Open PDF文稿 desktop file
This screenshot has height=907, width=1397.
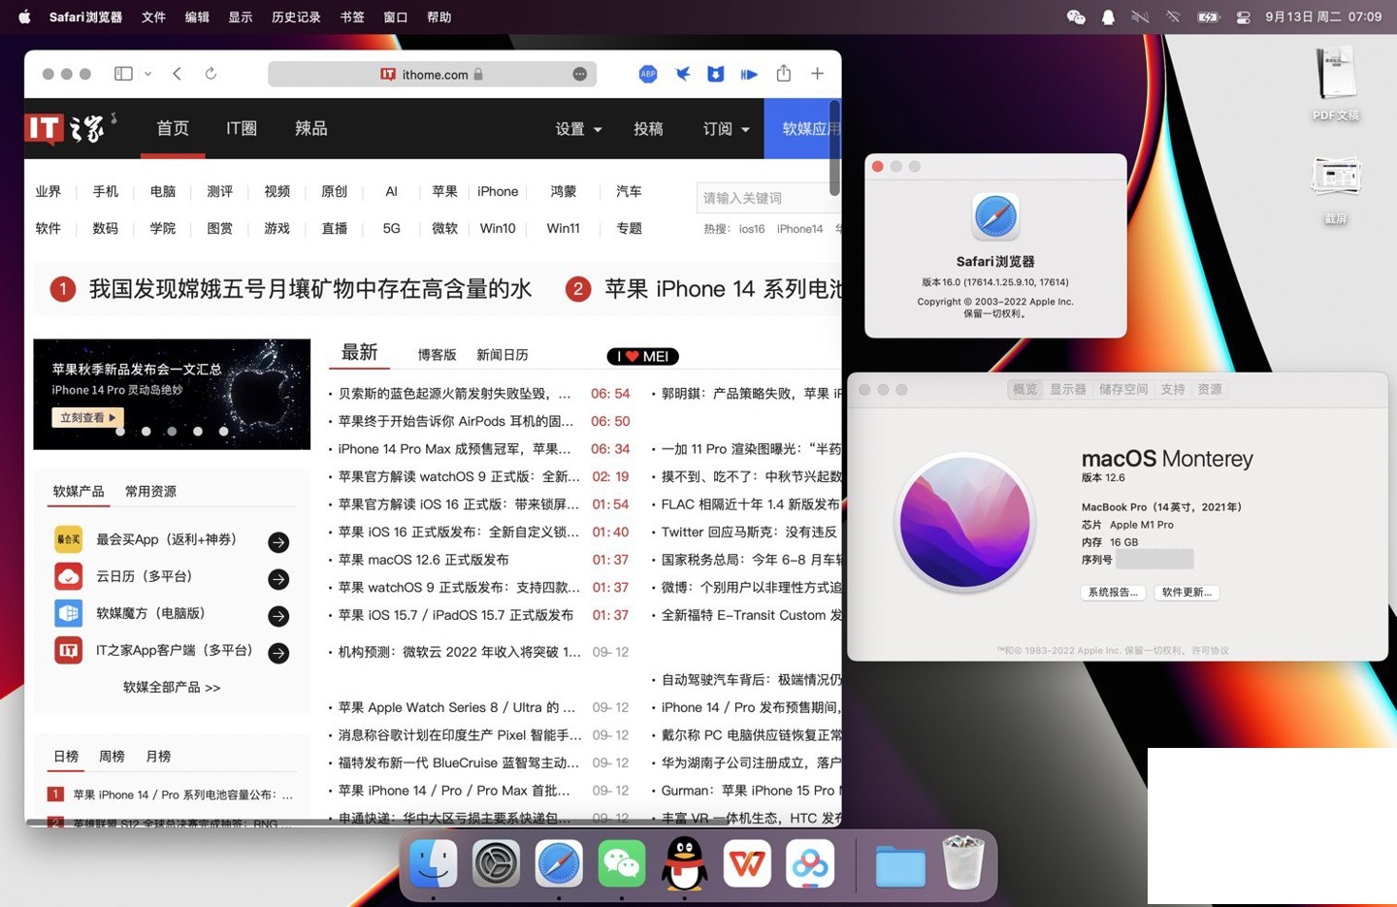1336,83
